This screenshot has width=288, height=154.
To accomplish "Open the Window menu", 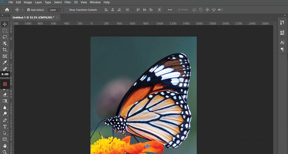I will [x=95, y=2].
